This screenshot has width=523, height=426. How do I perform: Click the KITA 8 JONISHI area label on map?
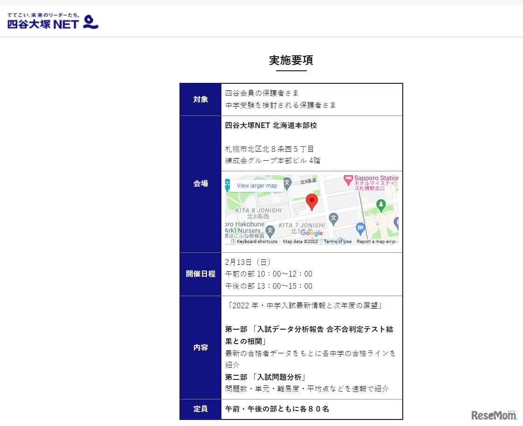click(x=259, y=210)
